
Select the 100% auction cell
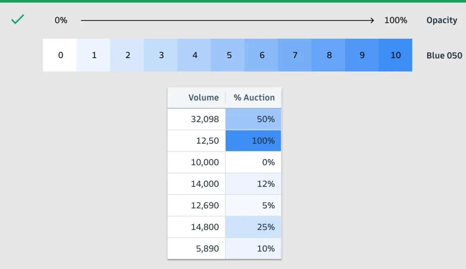(x=253, y=141)
